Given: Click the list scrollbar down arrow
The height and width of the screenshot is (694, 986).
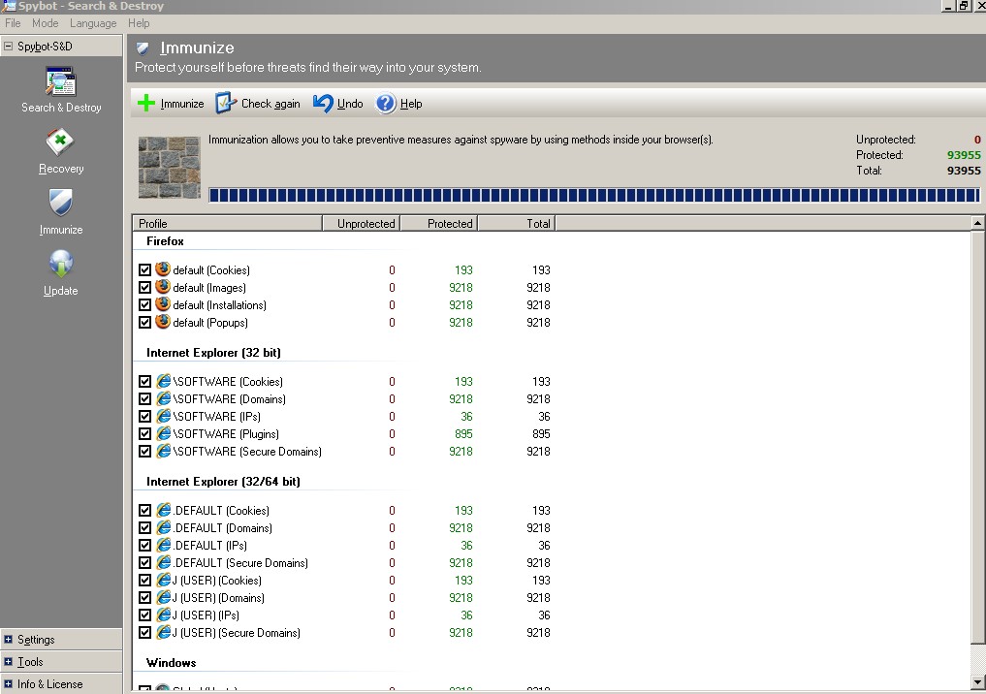Looking at the screenshot, I should (x=977, y=682).
